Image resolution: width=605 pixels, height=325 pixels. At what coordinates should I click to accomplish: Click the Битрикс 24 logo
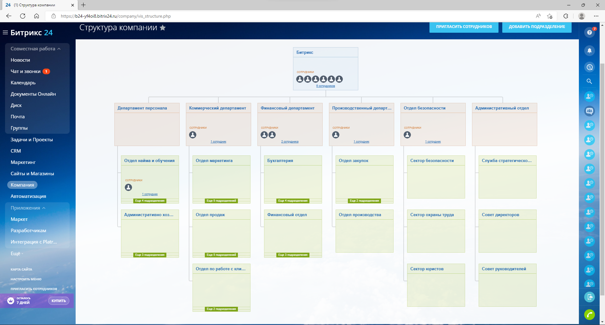(32, 33)
